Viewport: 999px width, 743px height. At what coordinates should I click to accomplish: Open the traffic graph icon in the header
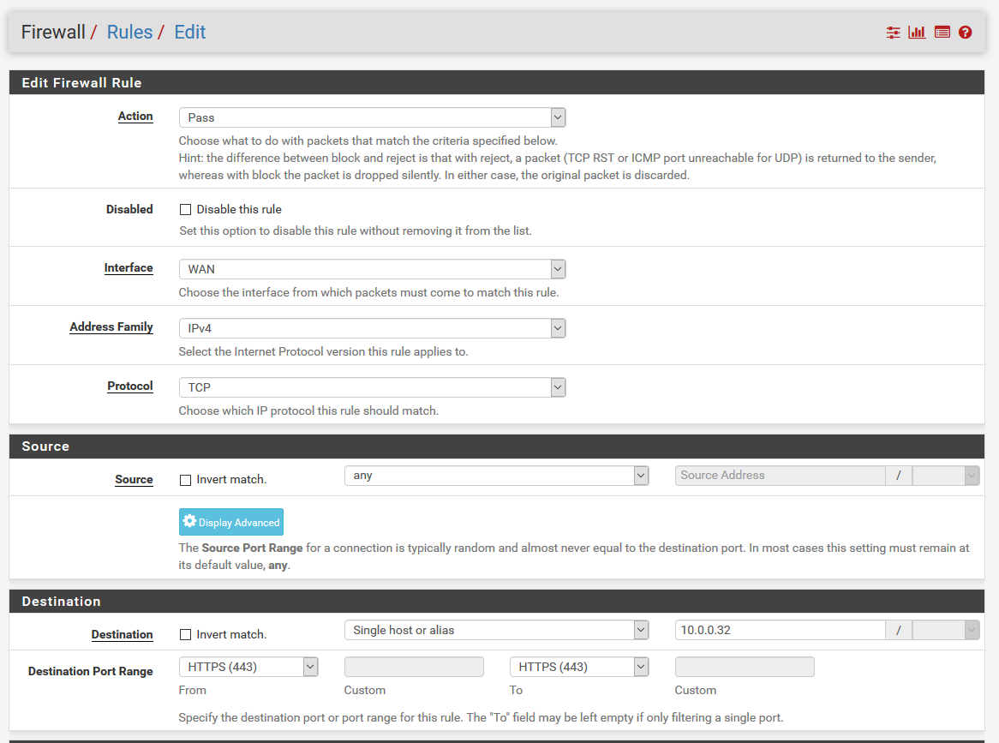(917, 32)
